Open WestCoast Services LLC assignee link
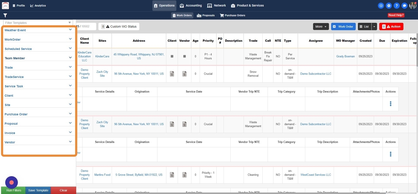This screenshot has width=418, height=194. pos(316,175)
